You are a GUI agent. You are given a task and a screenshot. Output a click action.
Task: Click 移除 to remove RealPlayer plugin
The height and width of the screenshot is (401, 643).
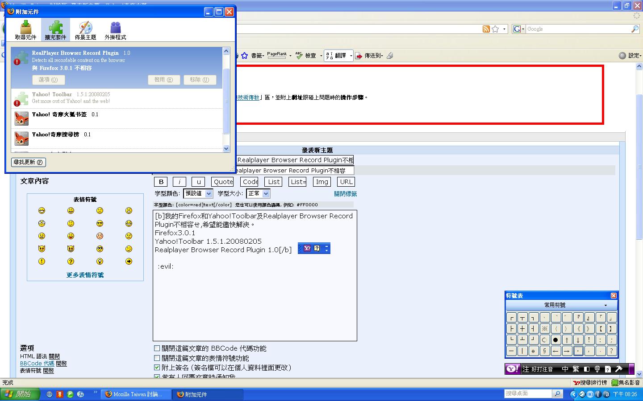point(200,80)
